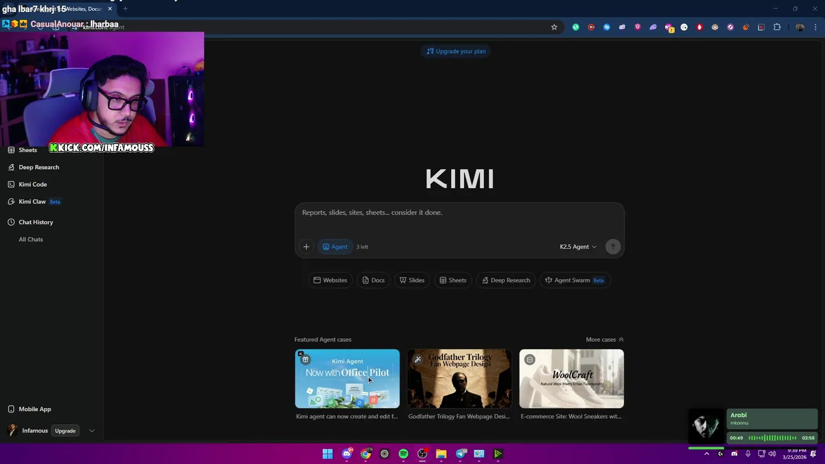Open Discord from taskbar
Screen dimensions: 825x464
point(347,454)
